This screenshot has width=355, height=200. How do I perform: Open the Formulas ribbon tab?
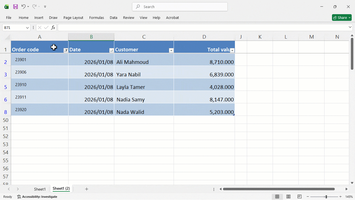point(97,17)
